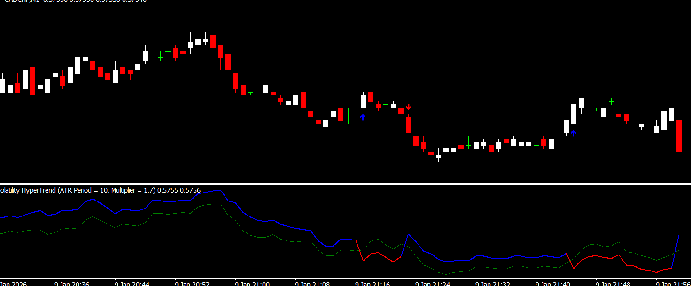This screenshot has height=286, width=691.
Task: Click the "9 Jan 21:00" time axis label
Action: 252,284
